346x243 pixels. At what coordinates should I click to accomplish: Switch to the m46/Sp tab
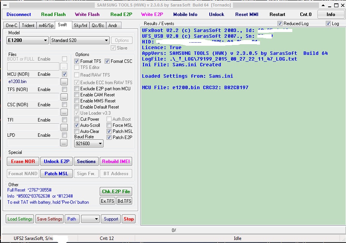pos(46,26)
